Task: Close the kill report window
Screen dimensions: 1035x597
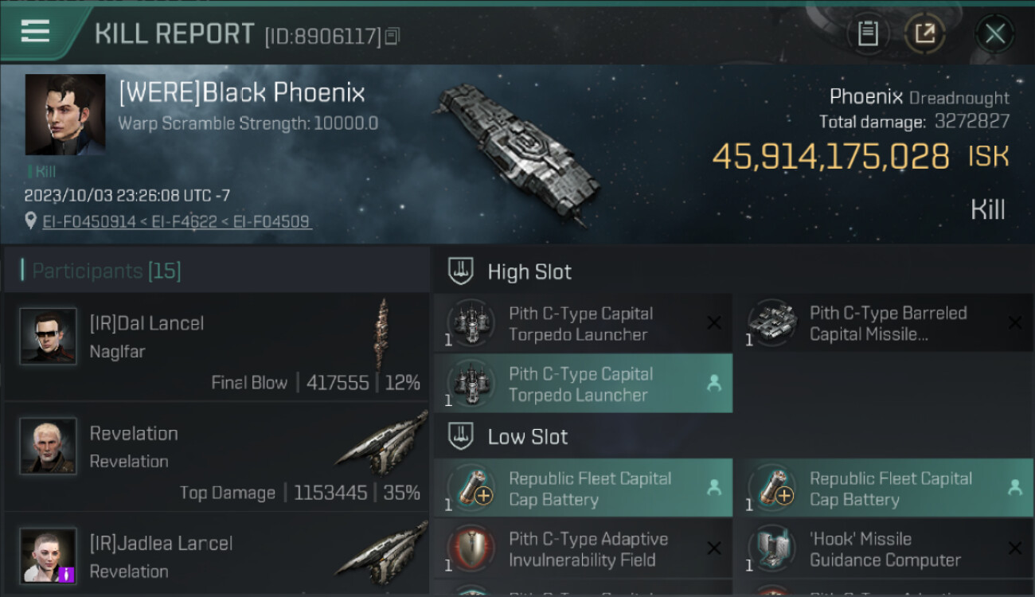Action: coord(994,33)
